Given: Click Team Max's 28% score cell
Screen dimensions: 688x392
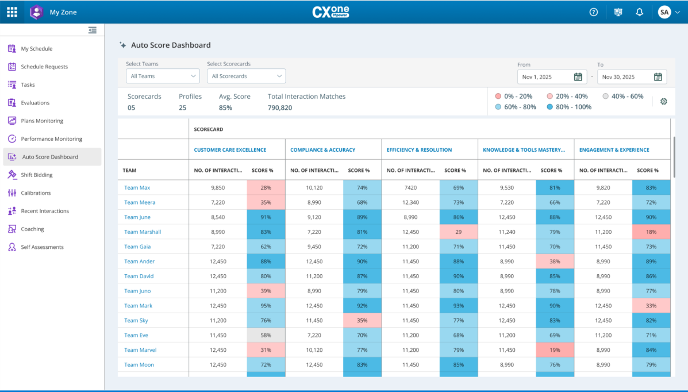Looking at the screenshot, I should pos(266,188).
